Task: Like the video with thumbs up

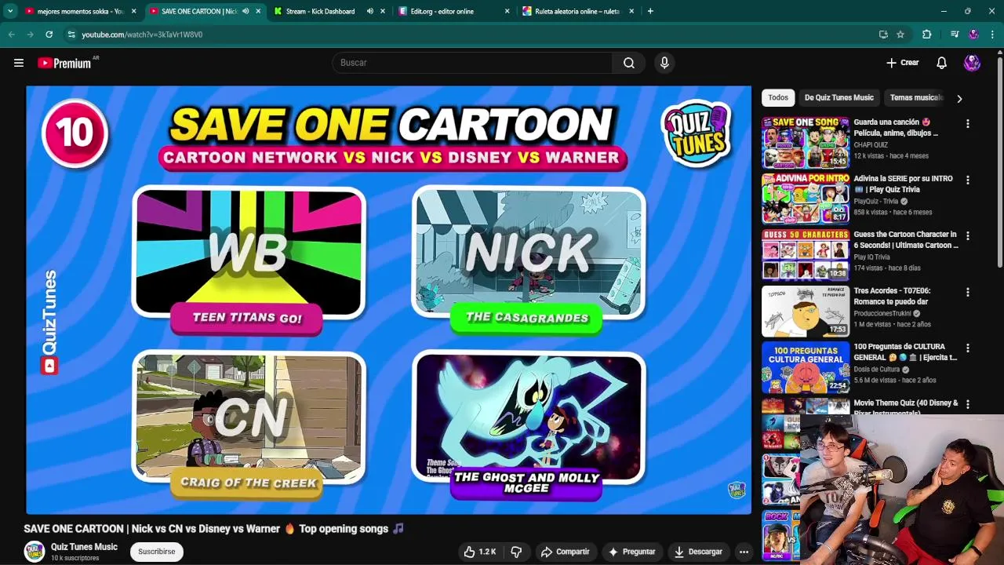Action: click(x=479, y=552)
